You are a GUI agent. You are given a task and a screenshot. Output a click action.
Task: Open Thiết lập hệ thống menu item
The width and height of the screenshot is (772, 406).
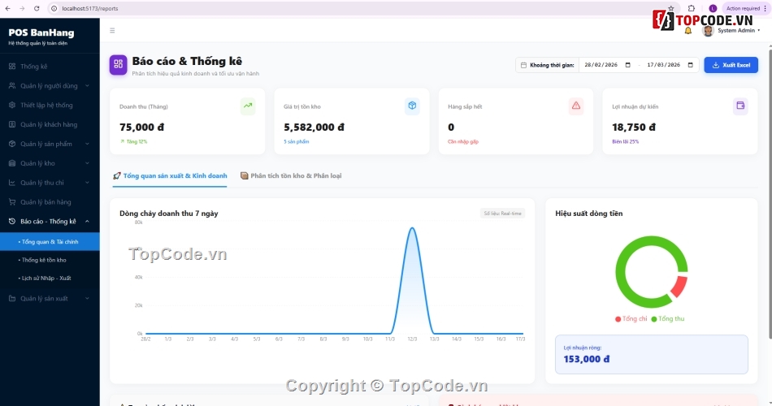(50, 105)
